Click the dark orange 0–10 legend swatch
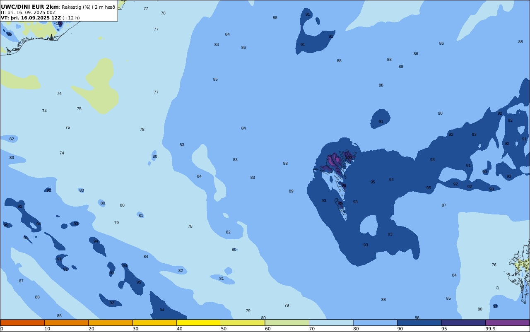Screen dimensions: 530x332 [22, 322]
